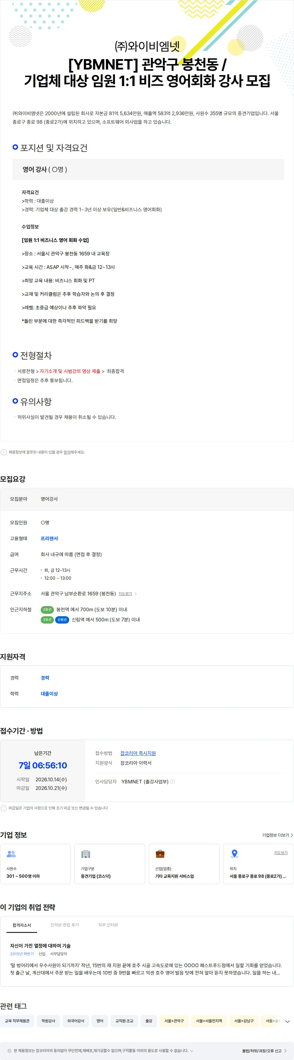
Task: Open 프리랜서 employment type link
Action: coord(49,539)
